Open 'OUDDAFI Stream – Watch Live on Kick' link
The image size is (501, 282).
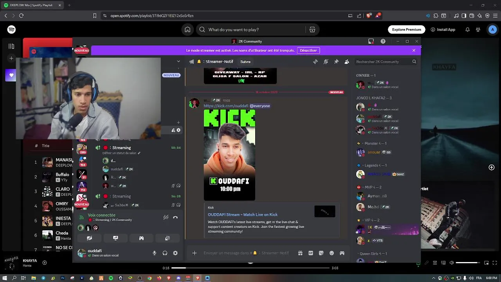point(243,214)
